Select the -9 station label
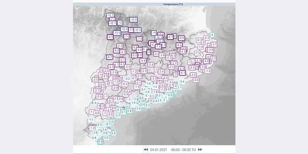 pyautogui.click(x=149, y=52)
